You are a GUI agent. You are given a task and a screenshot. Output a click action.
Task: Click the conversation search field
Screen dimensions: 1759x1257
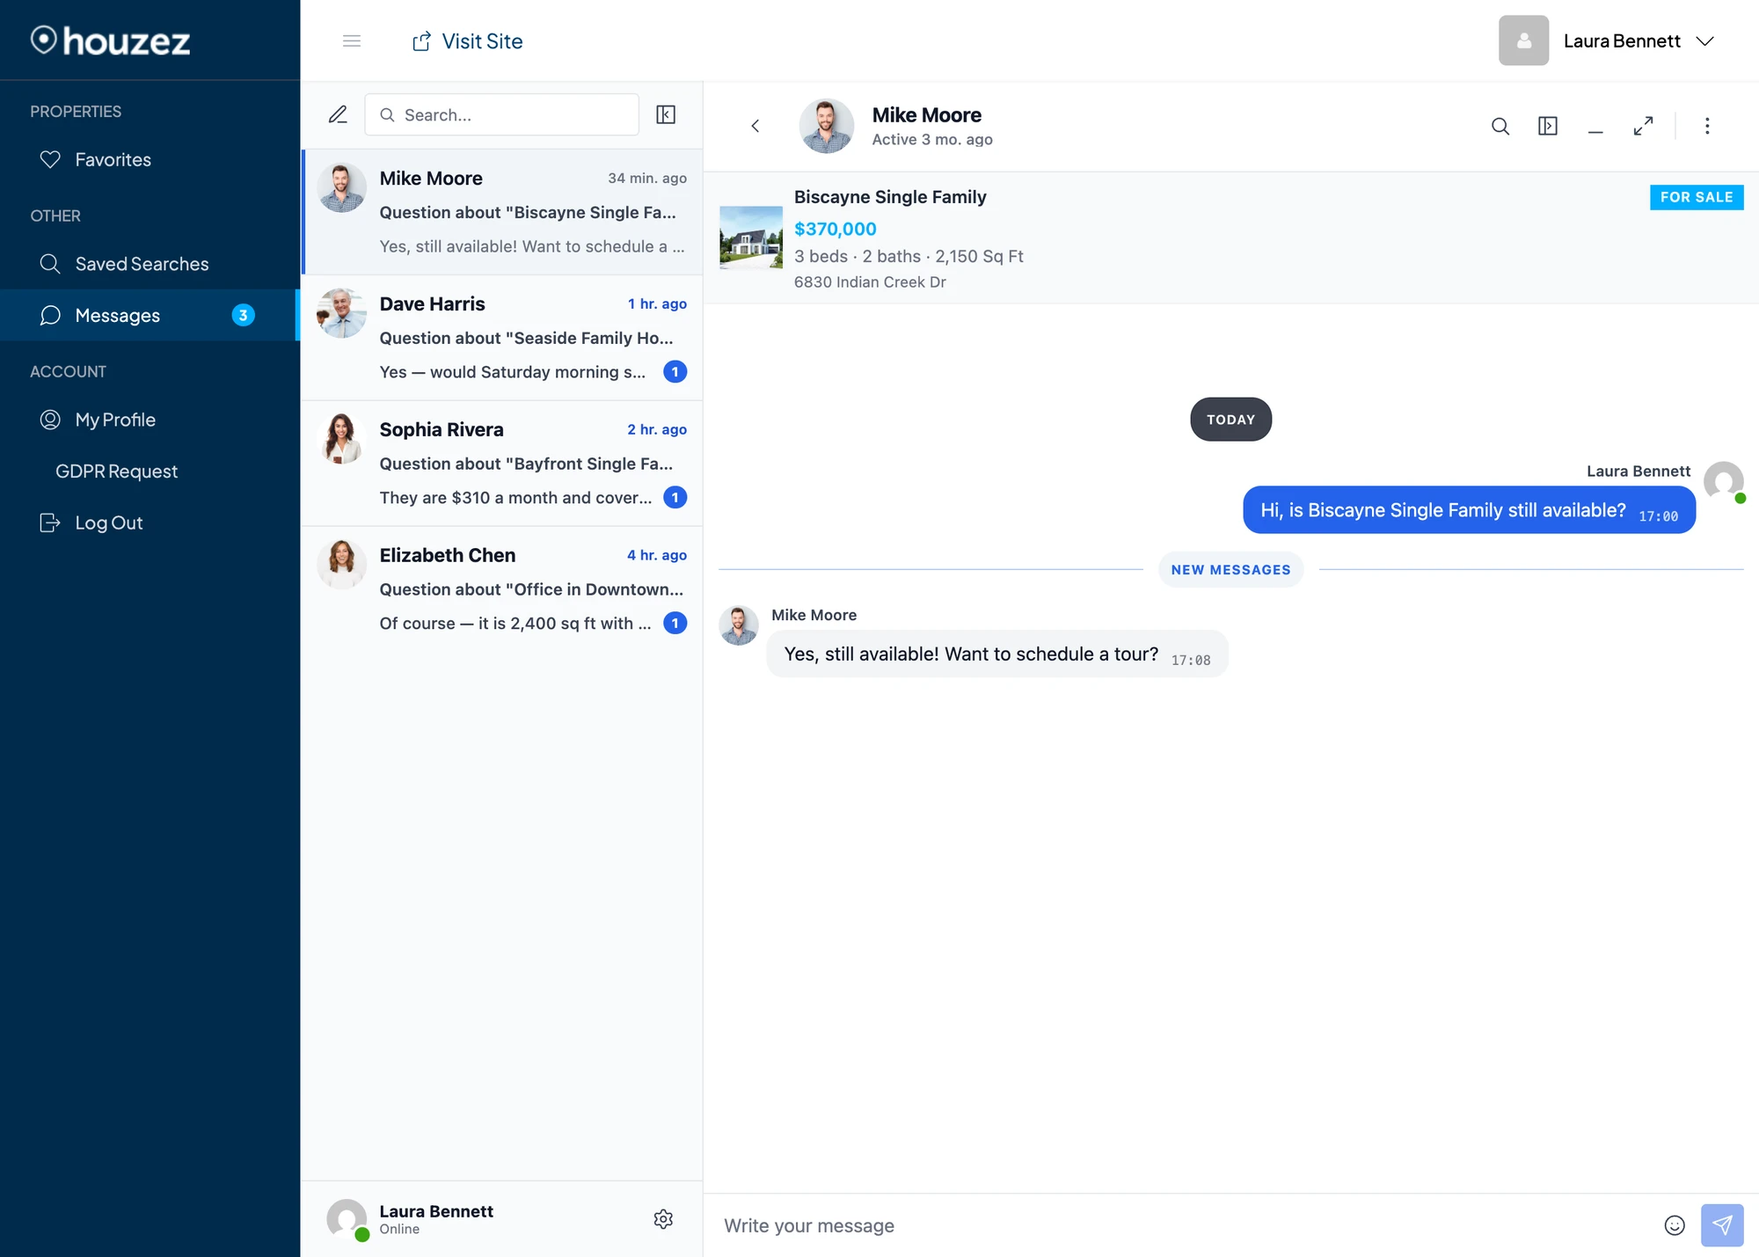pyautogui.click(x=501, y=114)
